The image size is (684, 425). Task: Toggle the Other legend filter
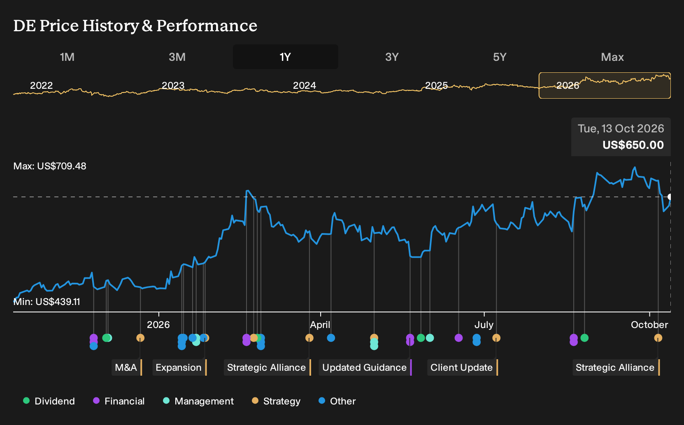337,401
